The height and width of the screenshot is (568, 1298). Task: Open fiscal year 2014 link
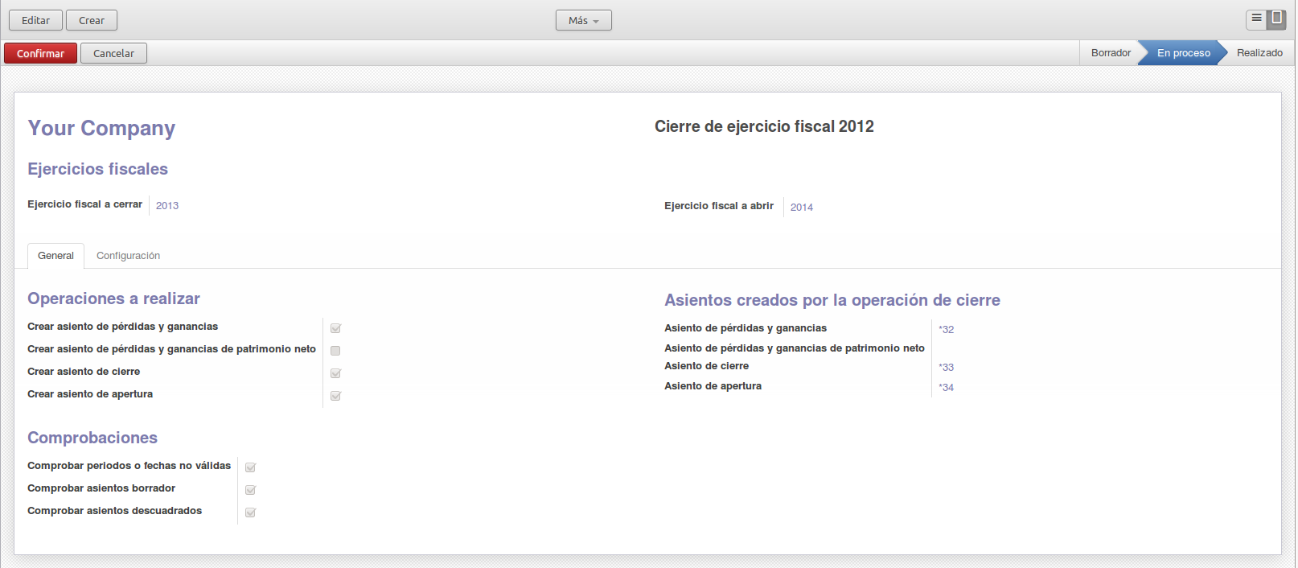(x=801, y=208)
